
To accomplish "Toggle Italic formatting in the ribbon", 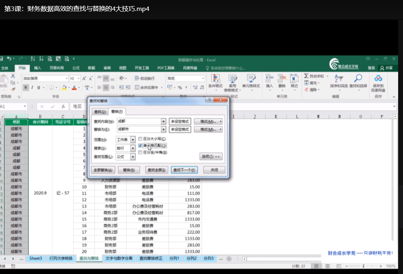I will pyautogui.click(x=32, y=88).
